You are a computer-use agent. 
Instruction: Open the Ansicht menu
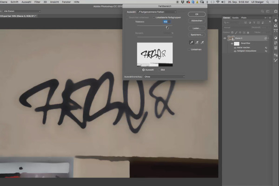(x=54, y=2)
